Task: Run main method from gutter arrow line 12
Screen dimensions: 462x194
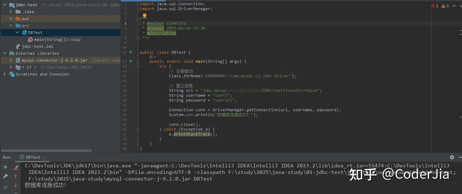Action: coord(131,61)
